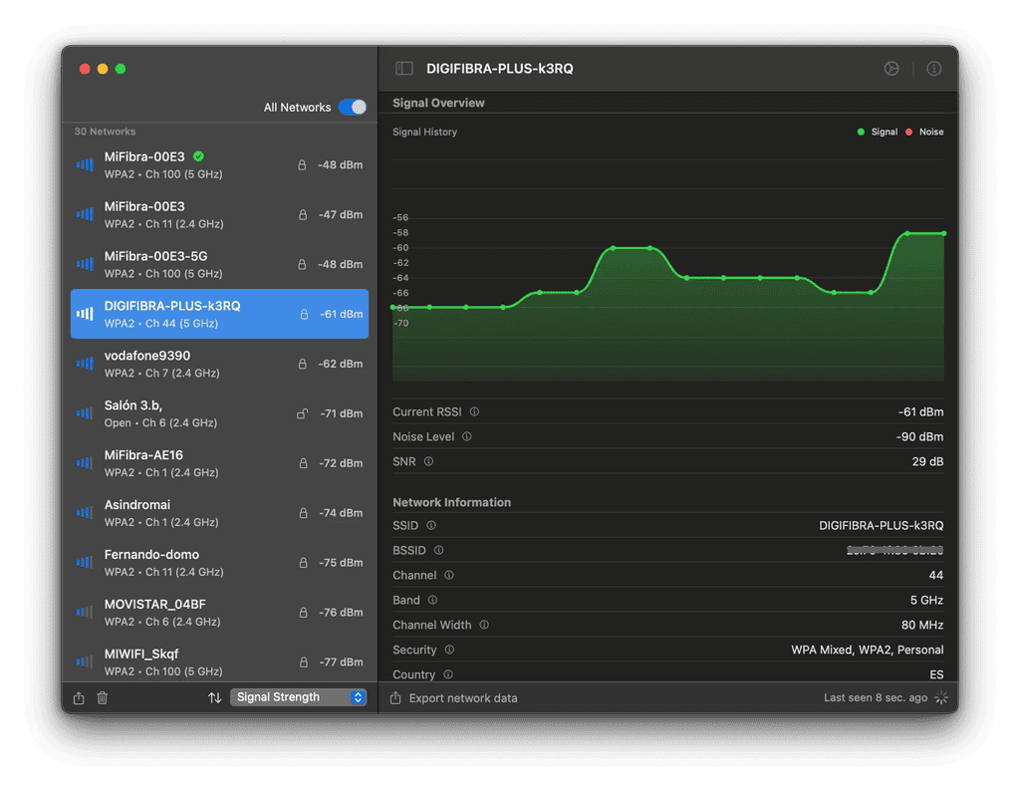
Task: Click the open lock icon on Salón 3.b
Action: [x=303, y=413]
